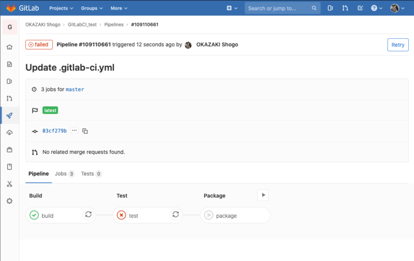This screenshot has width=414, height=261.
Task: Open Merge requests from top bar icon
Action: click(345, 8)
